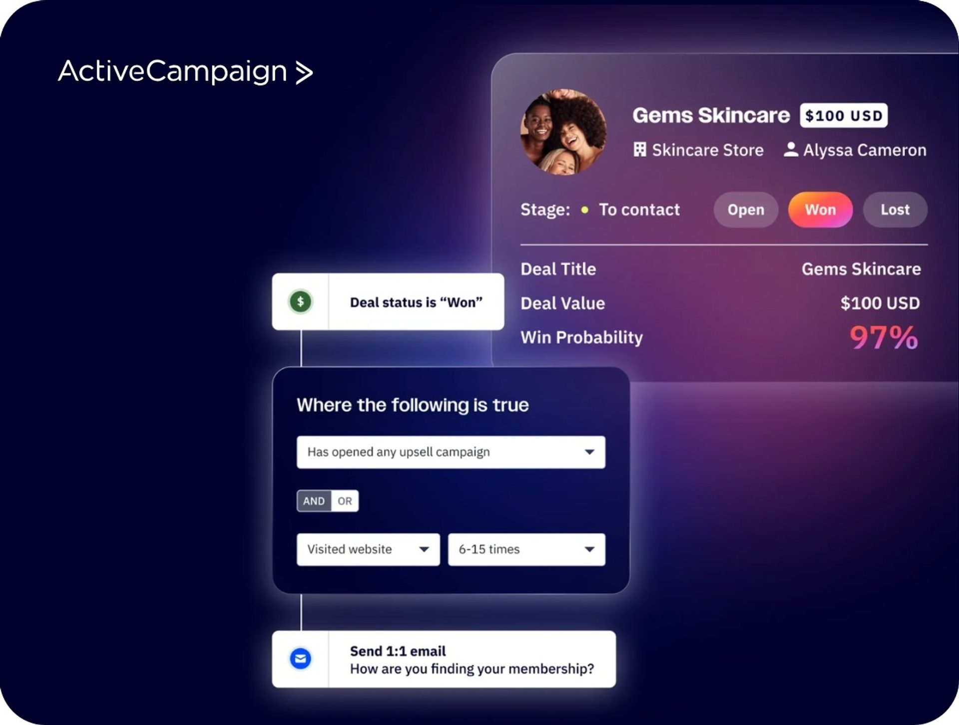Click the green dollar sign deal icon
This screenshot has height=725, width=959.
[301, 301]
